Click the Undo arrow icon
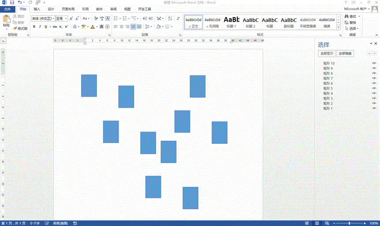The width and height of the screenshot is (380, 226). pyautogui.click(x=20, y=3)
